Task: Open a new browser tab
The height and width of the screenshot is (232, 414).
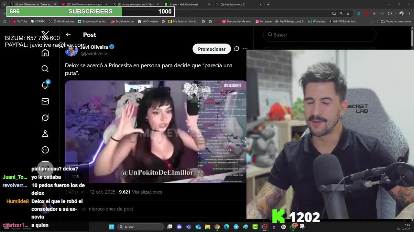Action: [x=268, y=4]
